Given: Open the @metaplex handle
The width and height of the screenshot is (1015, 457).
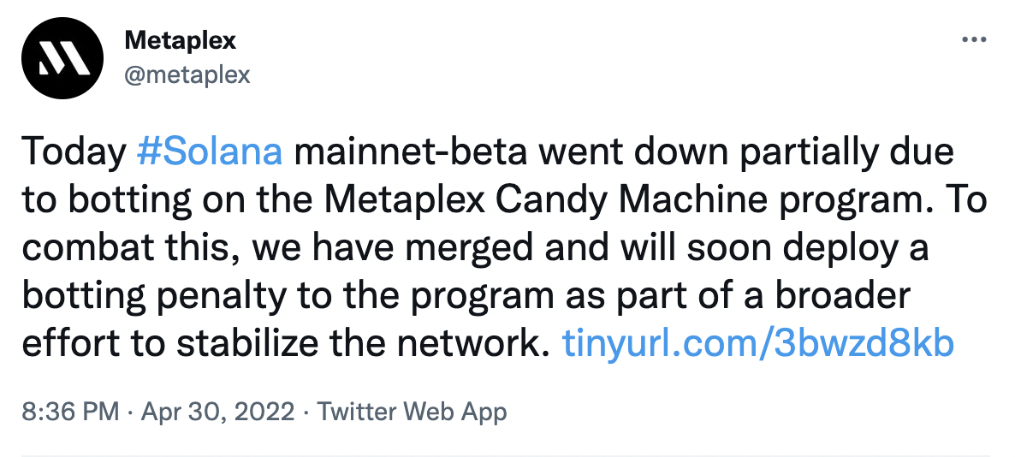Looking at the screenshot, I should click(x=187, y=75).
